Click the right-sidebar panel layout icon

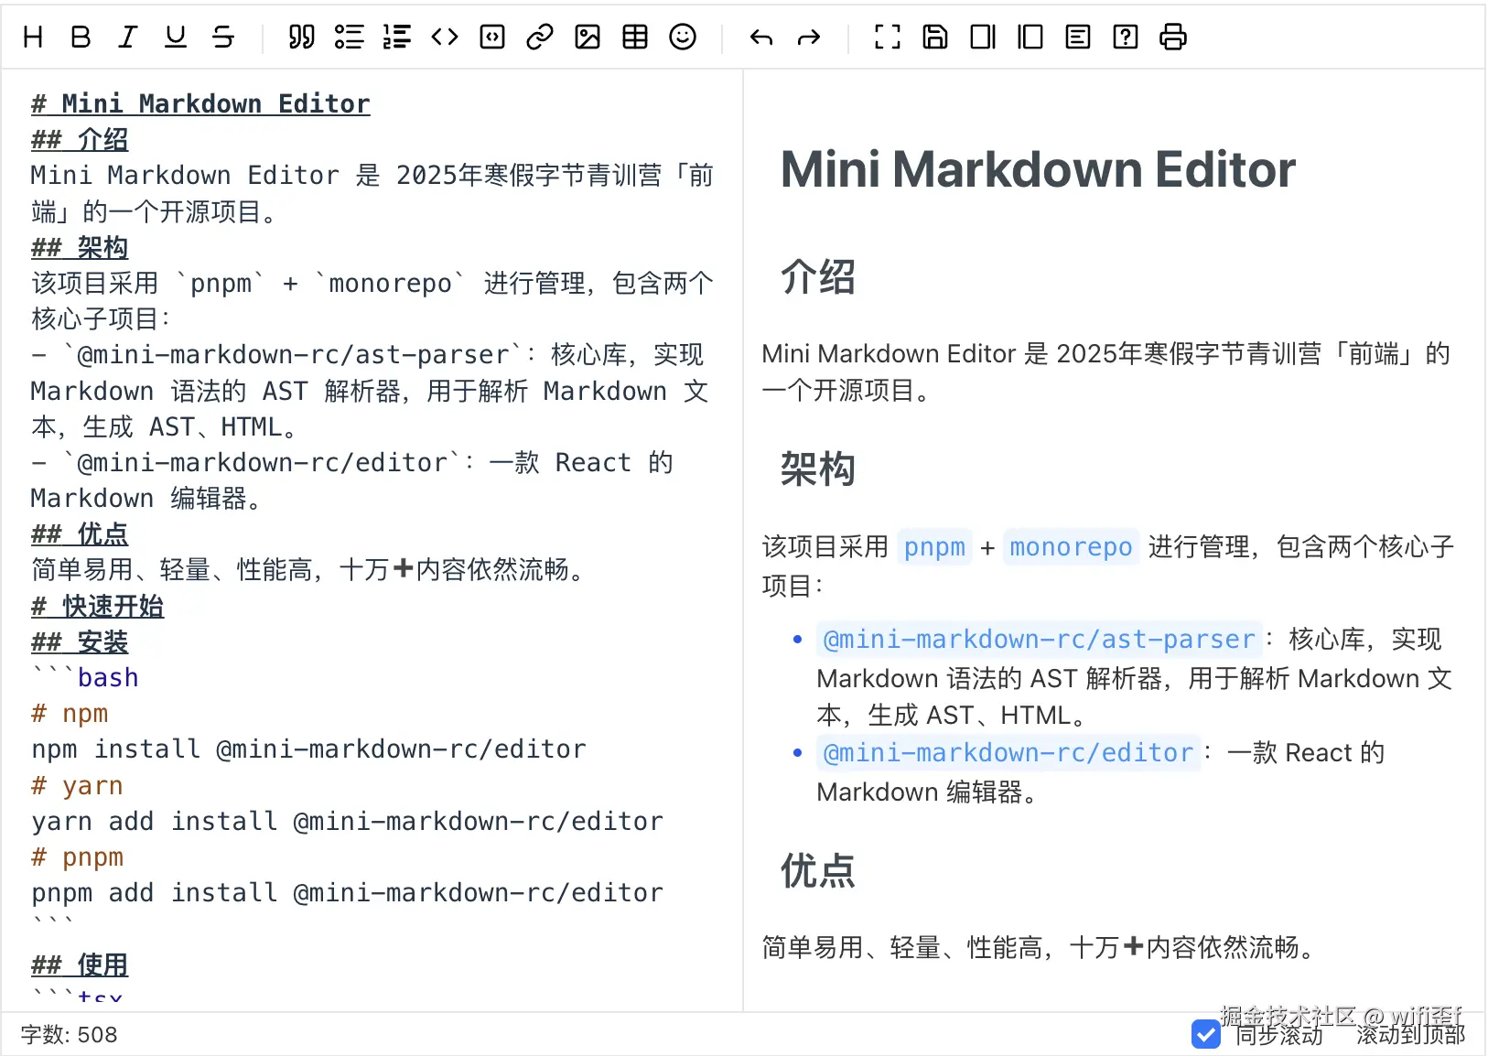[983, 37]
